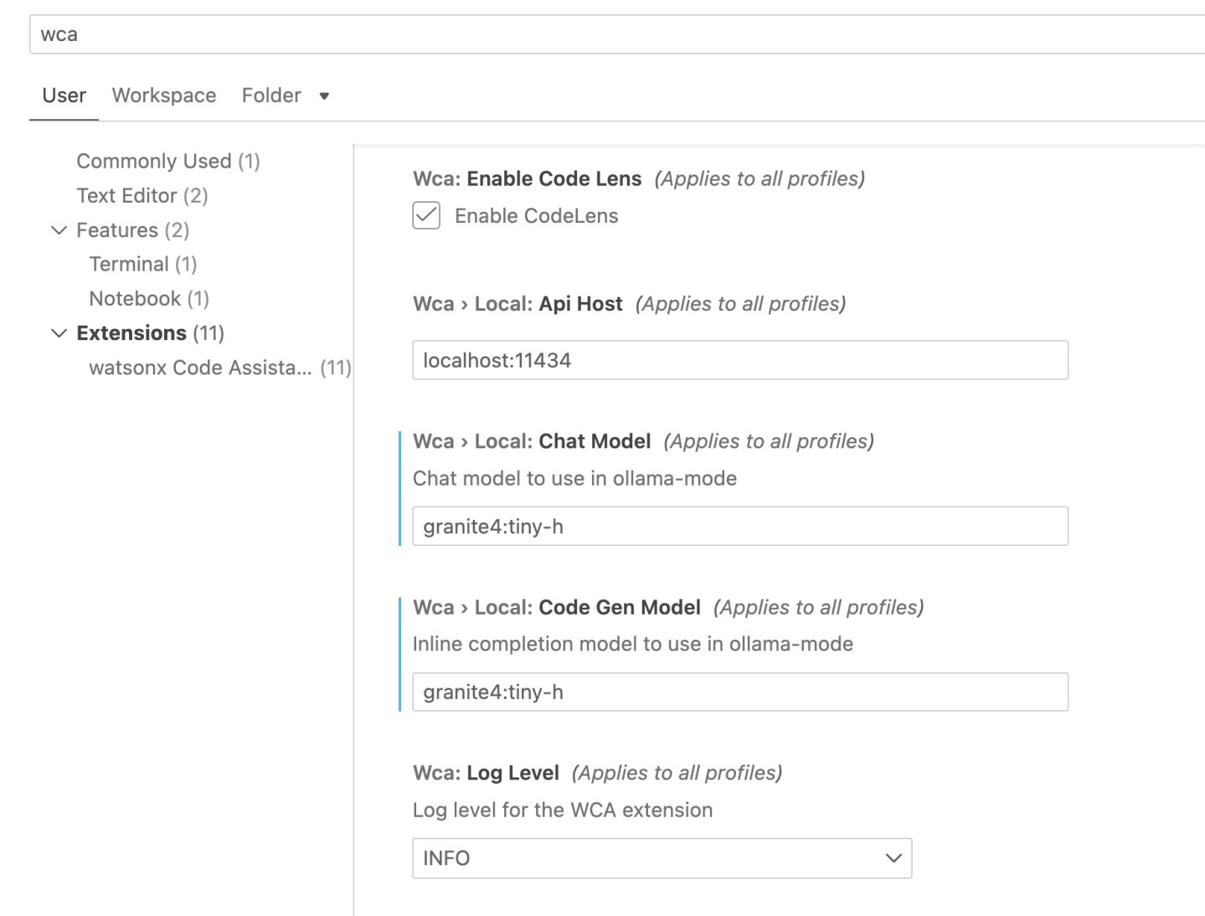Select watsonx Code Assistant extension entry
This screenshot has height=916, width=1205.
tap(220, 368)
